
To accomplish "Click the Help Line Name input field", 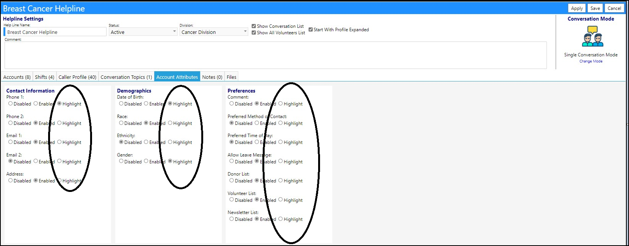I will point(55,32).
